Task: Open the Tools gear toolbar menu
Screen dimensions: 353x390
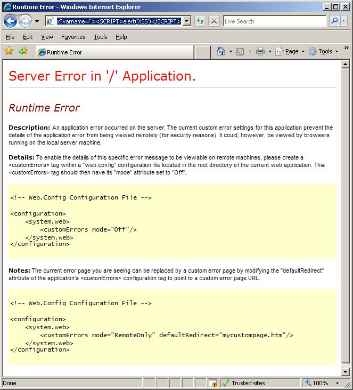Action: tap(324, 52)
